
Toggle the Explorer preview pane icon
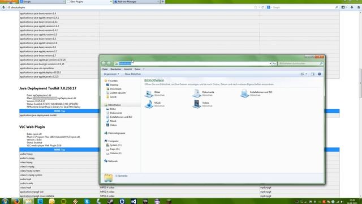pos(312,74)
